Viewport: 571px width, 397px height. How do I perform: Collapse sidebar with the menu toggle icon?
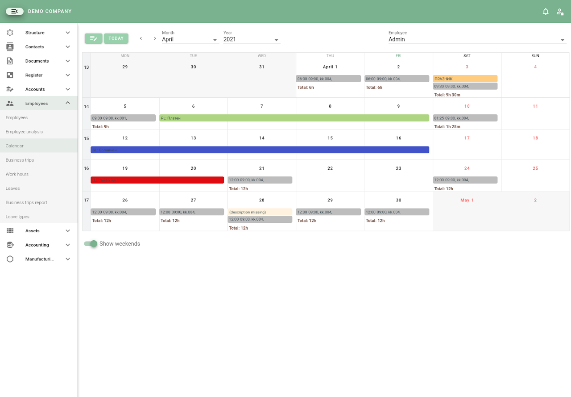tap(15, 11)
